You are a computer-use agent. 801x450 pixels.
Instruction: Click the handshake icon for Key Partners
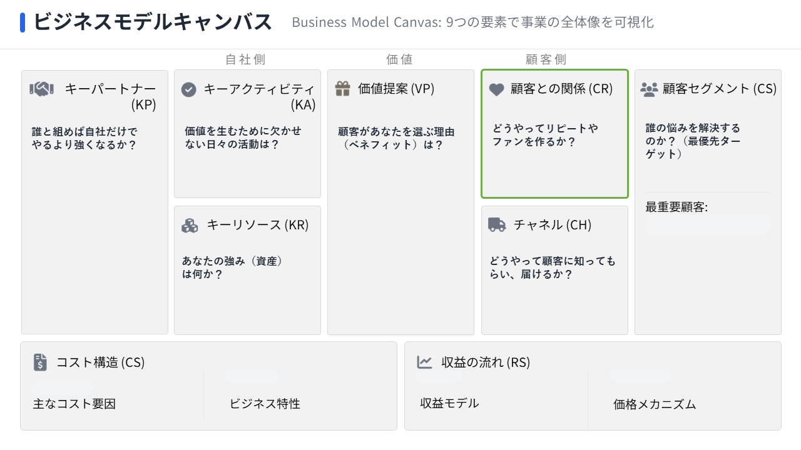coord(41,89)
